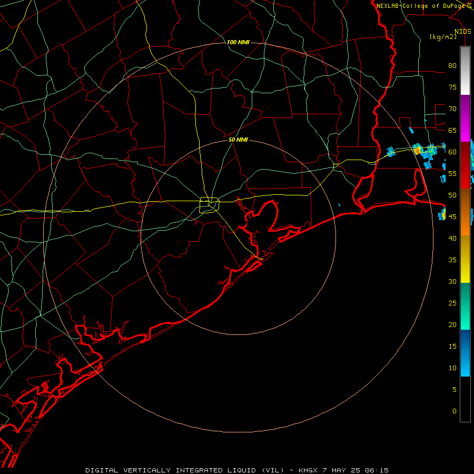This screenshot has width=474, height=474.
Task: Click the gray-white top segment of color bar
Action: (x=465, y=71)
